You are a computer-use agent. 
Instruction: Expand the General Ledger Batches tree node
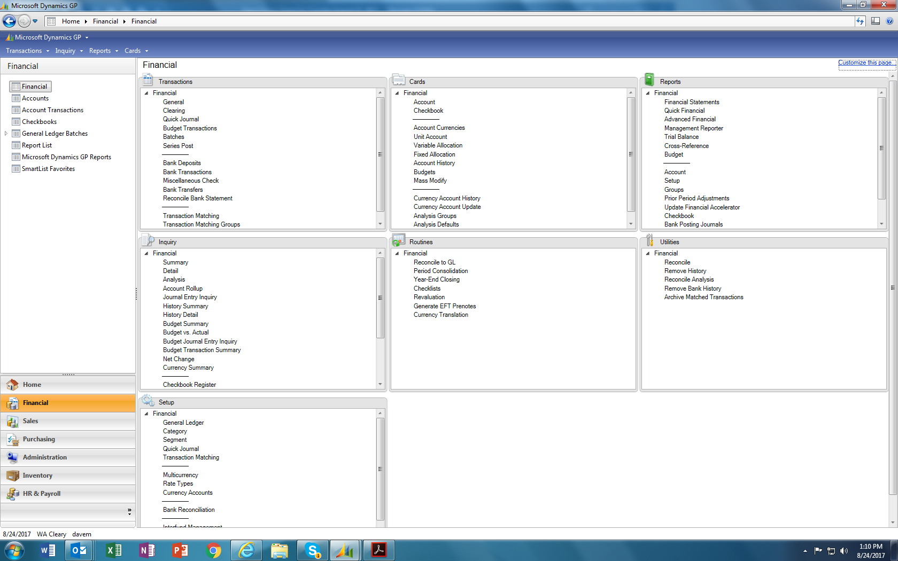point(6,134)
